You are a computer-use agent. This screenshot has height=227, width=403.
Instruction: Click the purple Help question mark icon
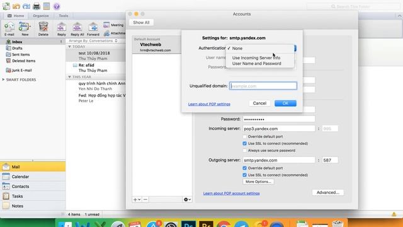(57, 6)
